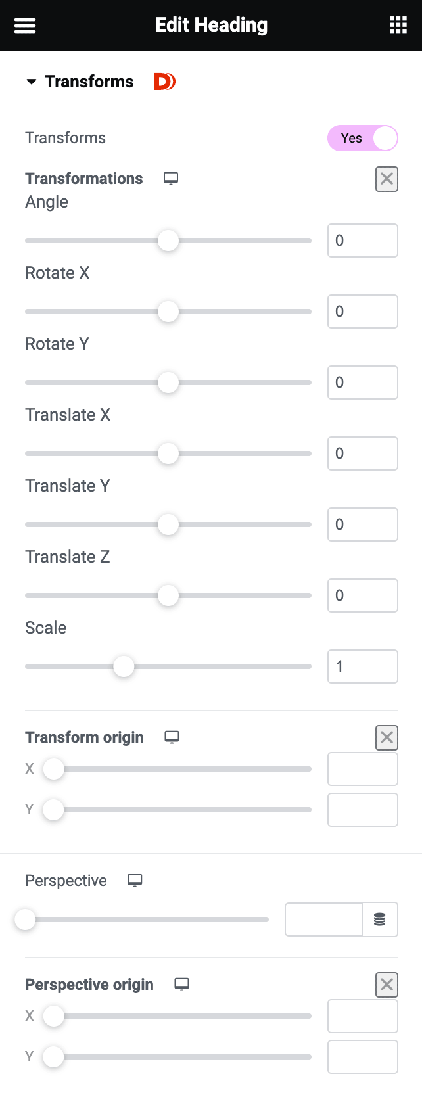Open dynamic tags for Perspective field
Screen dimensions: 422x1095
click(x=380, y=920)
